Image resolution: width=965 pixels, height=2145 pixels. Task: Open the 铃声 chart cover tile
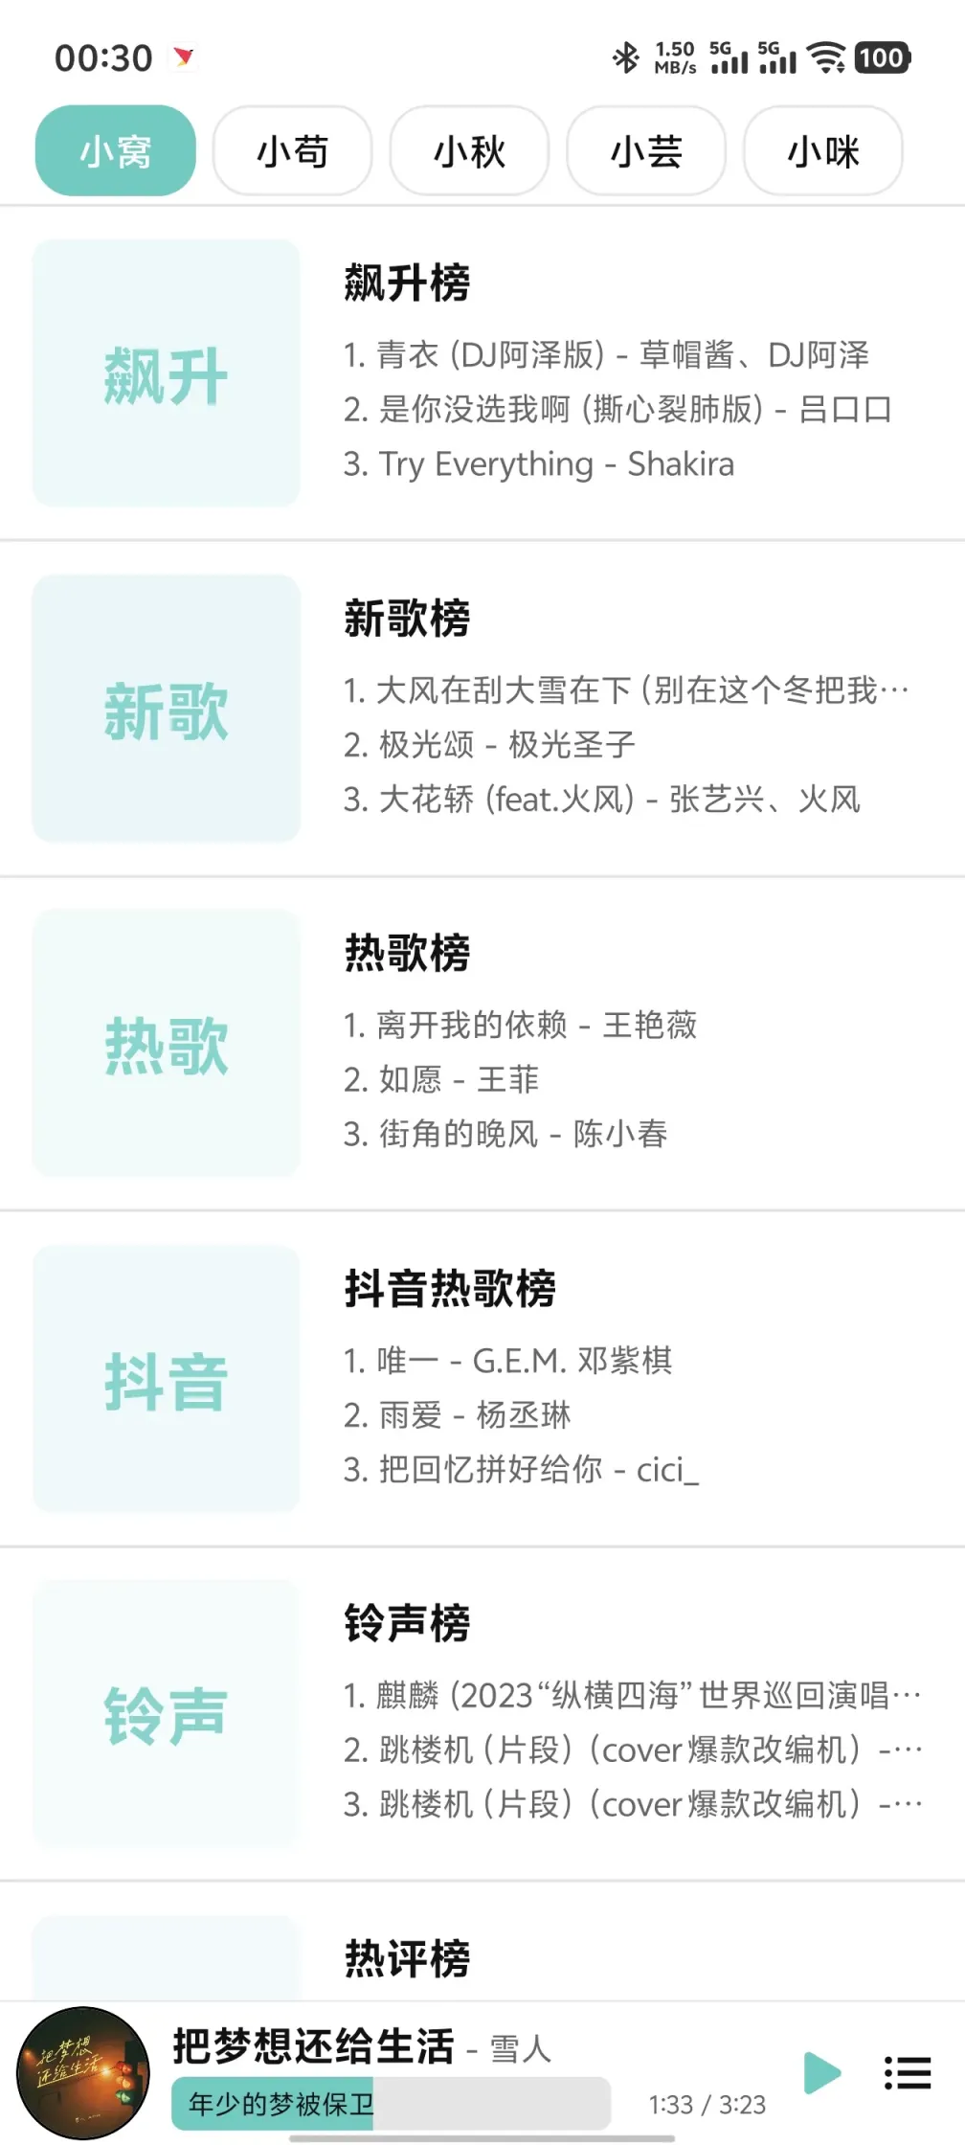coord(167,1714)
